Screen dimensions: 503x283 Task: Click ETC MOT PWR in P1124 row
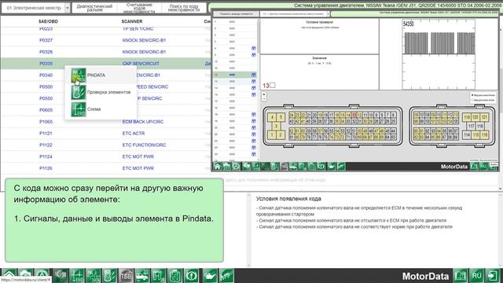138,156
